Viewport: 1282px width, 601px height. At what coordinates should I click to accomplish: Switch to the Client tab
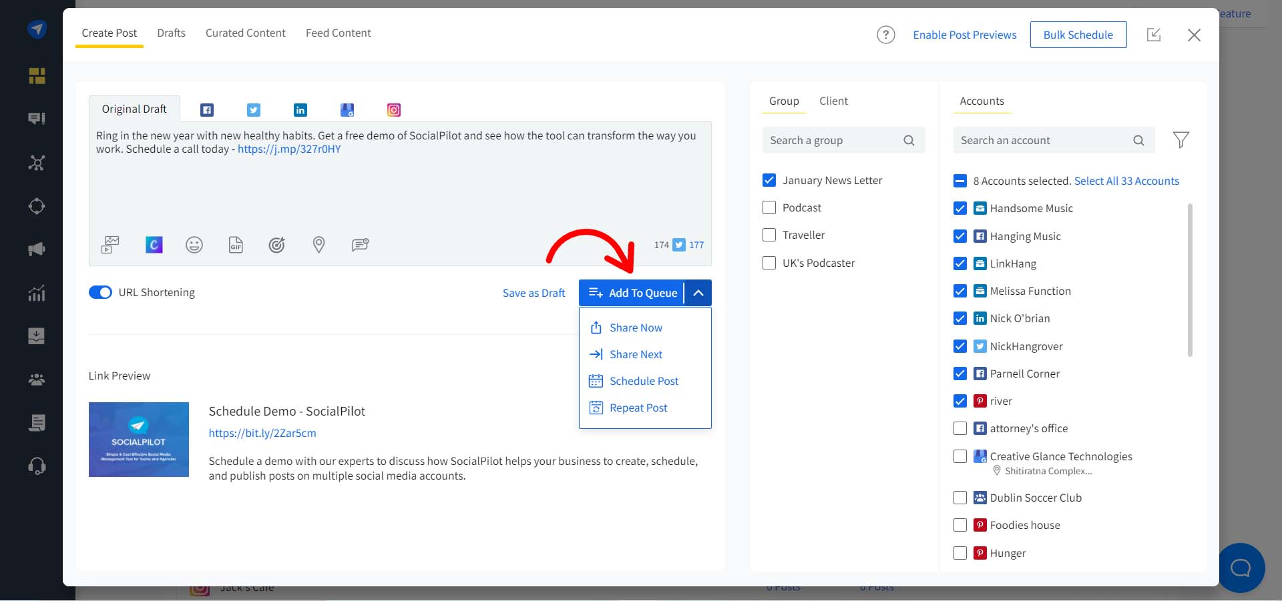(x=833, y=101)
